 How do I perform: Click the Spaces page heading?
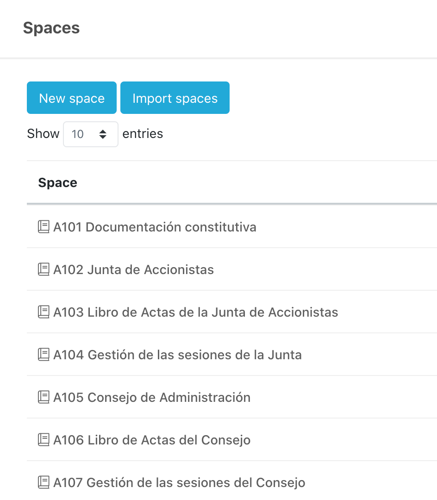click(x=51, y=28)
